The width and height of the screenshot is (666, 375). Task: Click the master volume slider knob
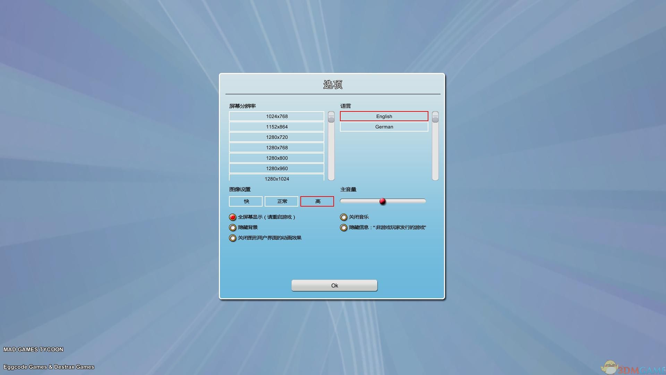coord(383,201)
